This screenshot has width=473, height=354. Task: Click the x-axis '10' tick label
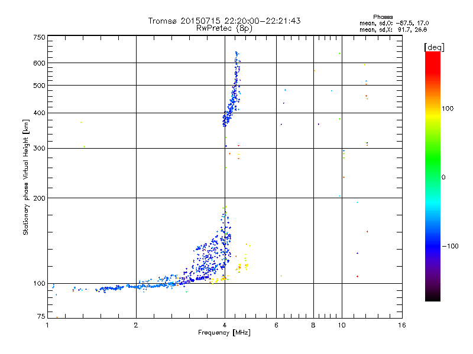click(x=342, y=325)
